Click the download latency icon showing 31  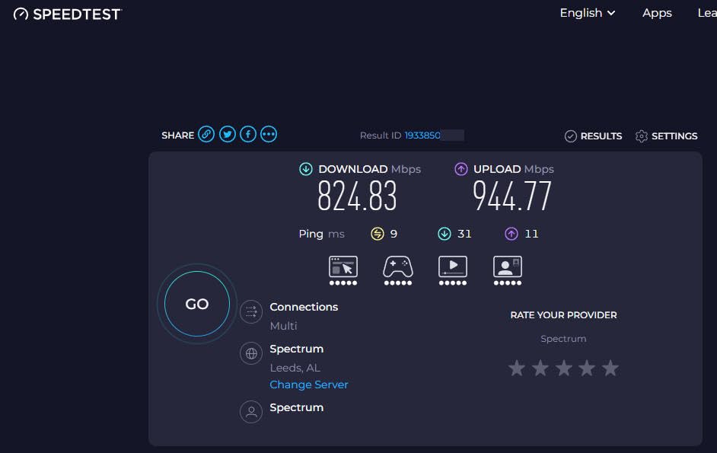pyautogui.click(x=445, y=234)
